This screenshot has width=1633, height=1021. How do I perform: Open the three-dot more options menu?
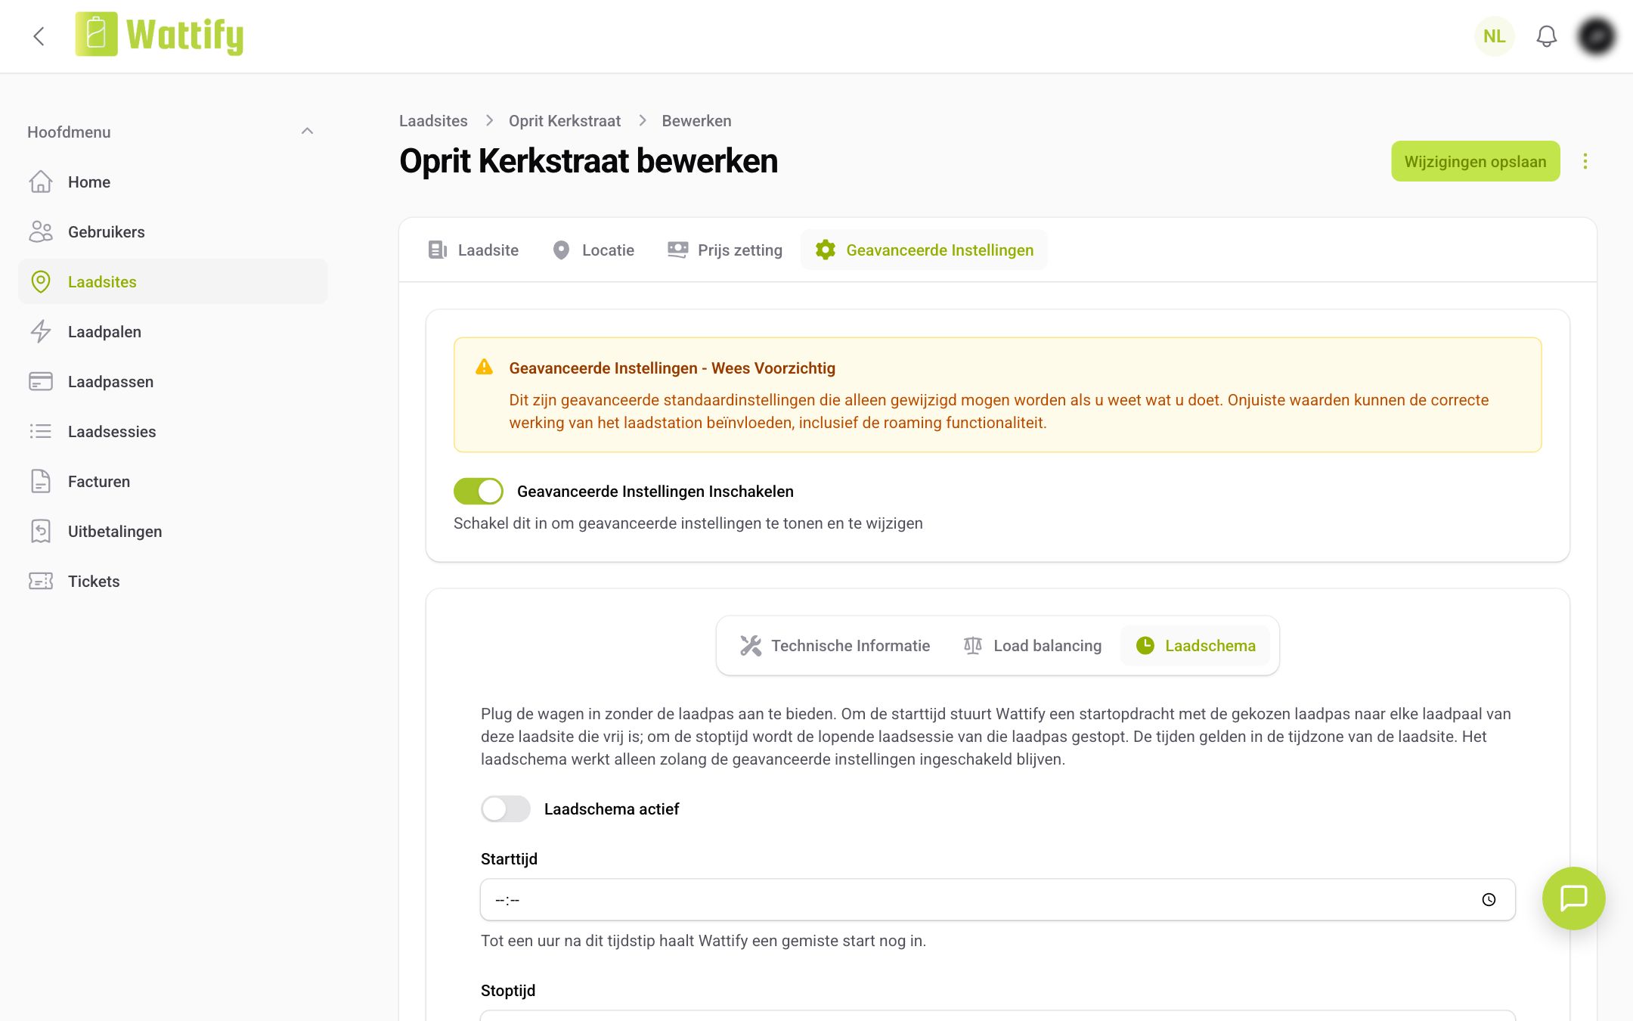[1585, 161]
